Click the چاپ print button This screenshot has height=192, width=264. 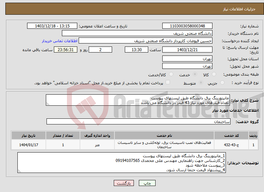click(147, 183)
